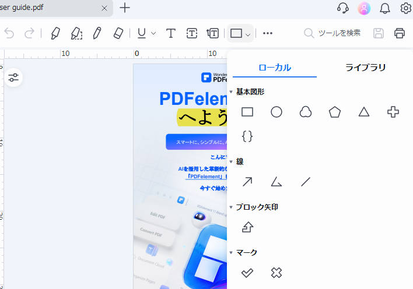Image resolution: width=413 pixels, height=289 pixels.
Task: Choose the X cross mark
Action: click(x=276, y=273)
